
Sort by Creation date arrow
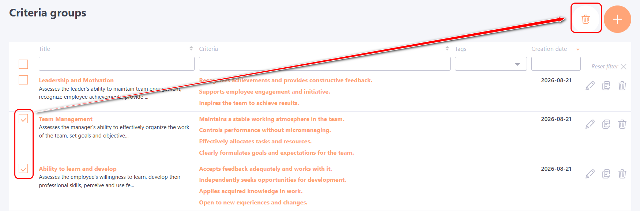coord(578,49)
